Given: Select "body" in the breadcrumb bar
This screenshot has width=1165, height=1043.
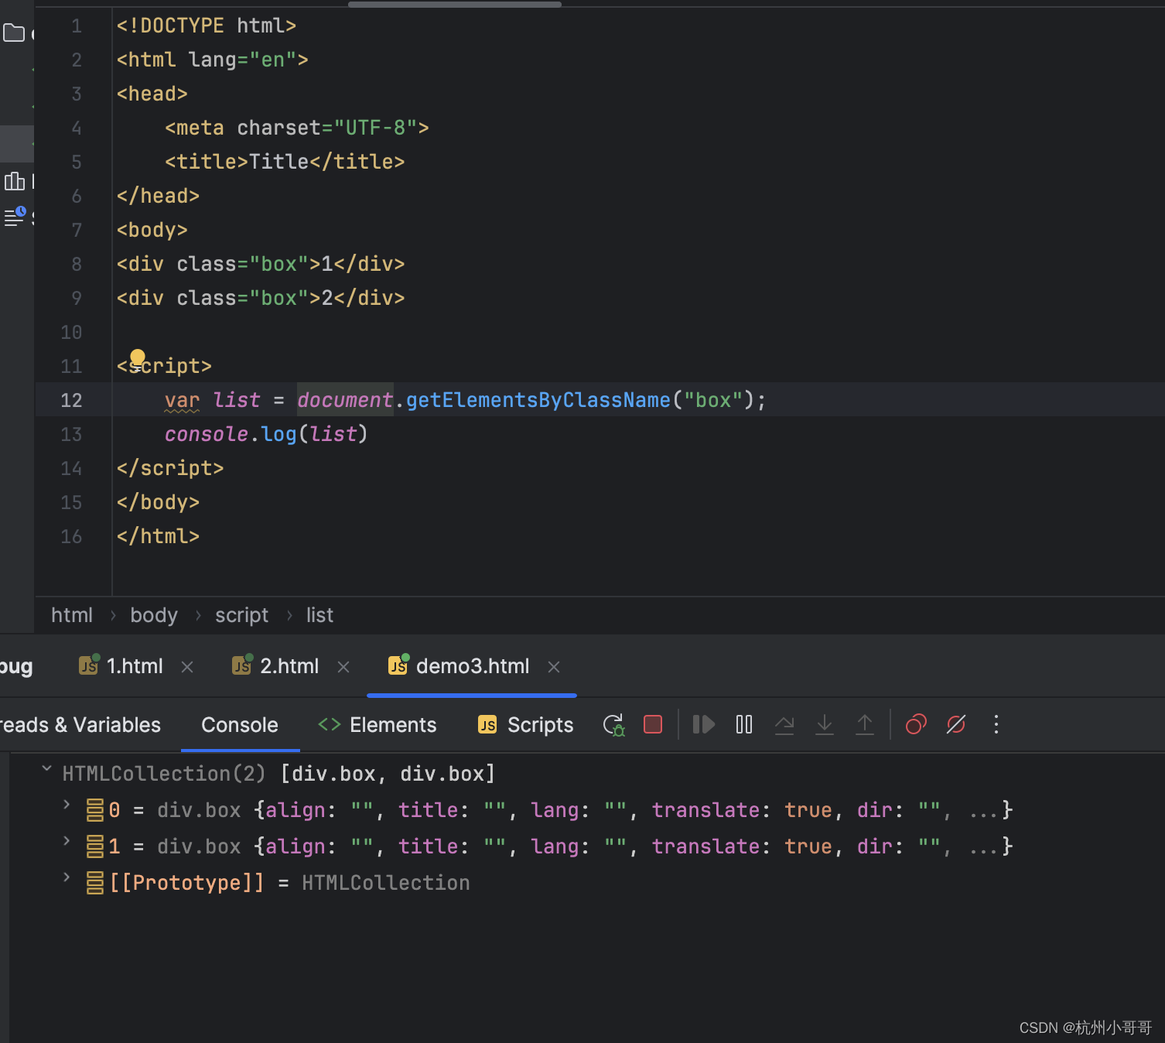Looking at the screenshot, I should point(154,614).
